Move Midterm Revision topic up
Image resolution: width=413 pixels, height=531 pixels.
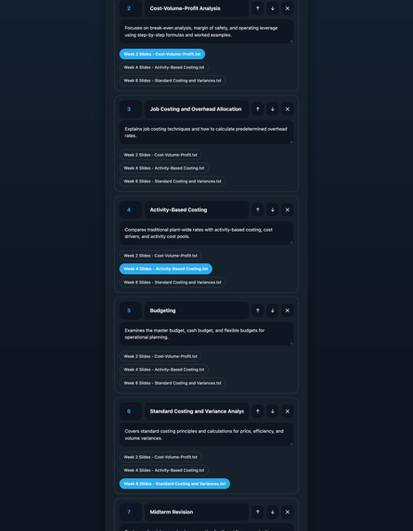coord(258,512)
